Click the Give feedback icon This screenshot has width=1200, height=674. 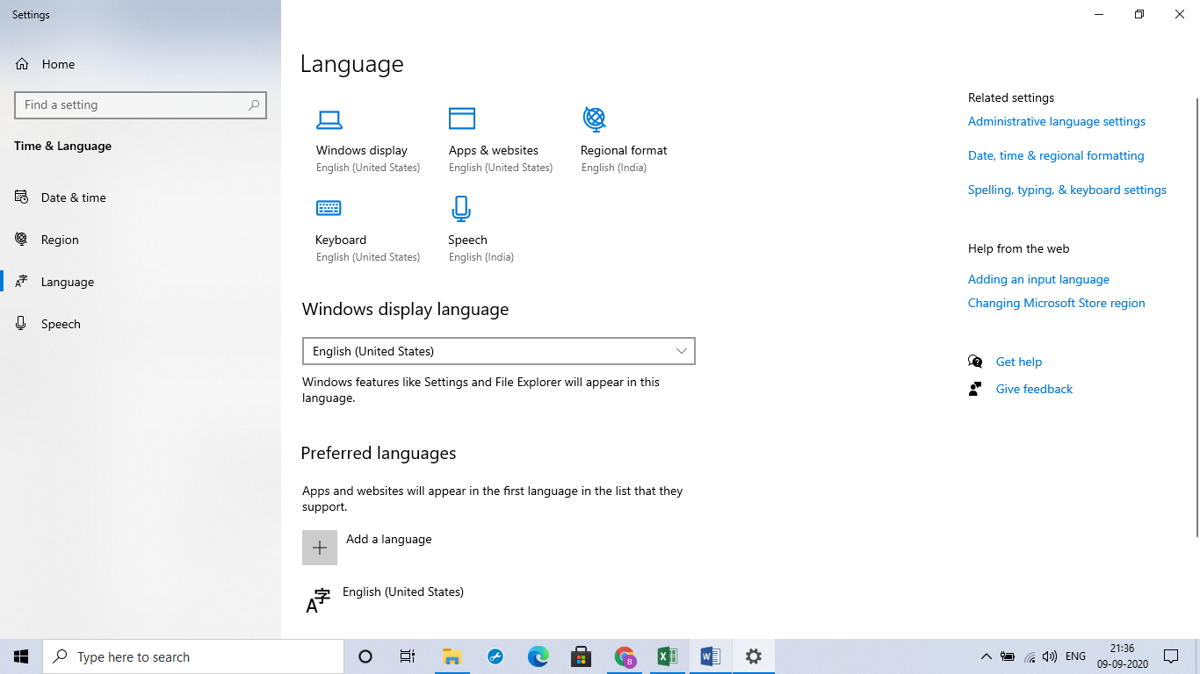coord(976,389)
